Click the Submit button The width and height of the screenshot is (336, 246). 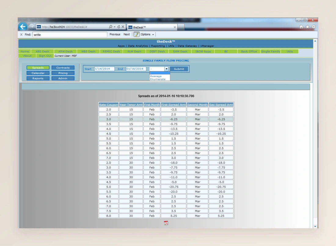[x=179, y=69]
